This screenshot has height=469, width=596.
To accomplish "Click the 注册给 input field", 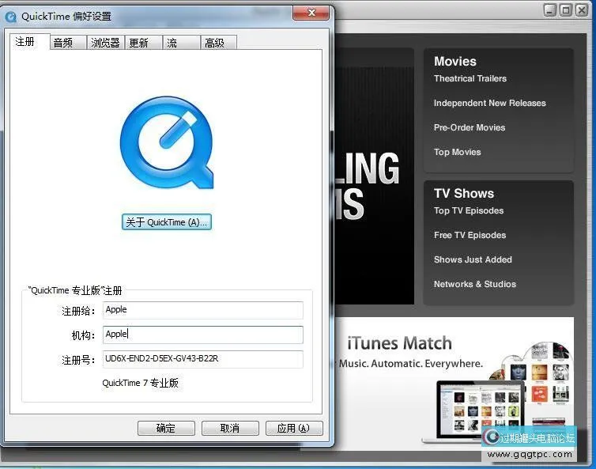I will coord(202,310).
